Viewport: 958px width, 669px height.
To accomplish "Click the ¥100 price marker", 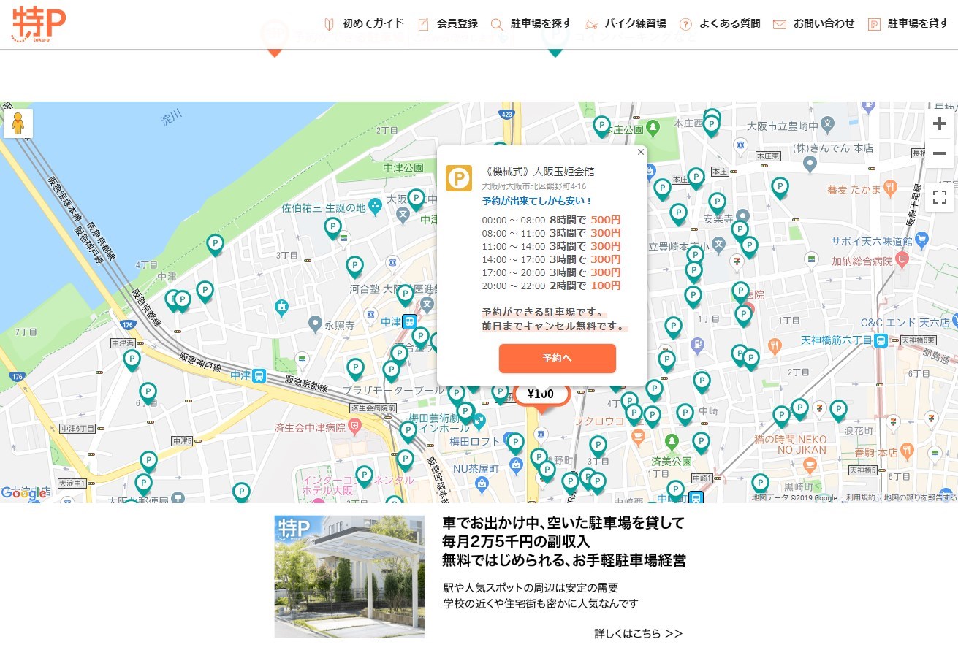I will pyautogui.click(x=541, y=394).
